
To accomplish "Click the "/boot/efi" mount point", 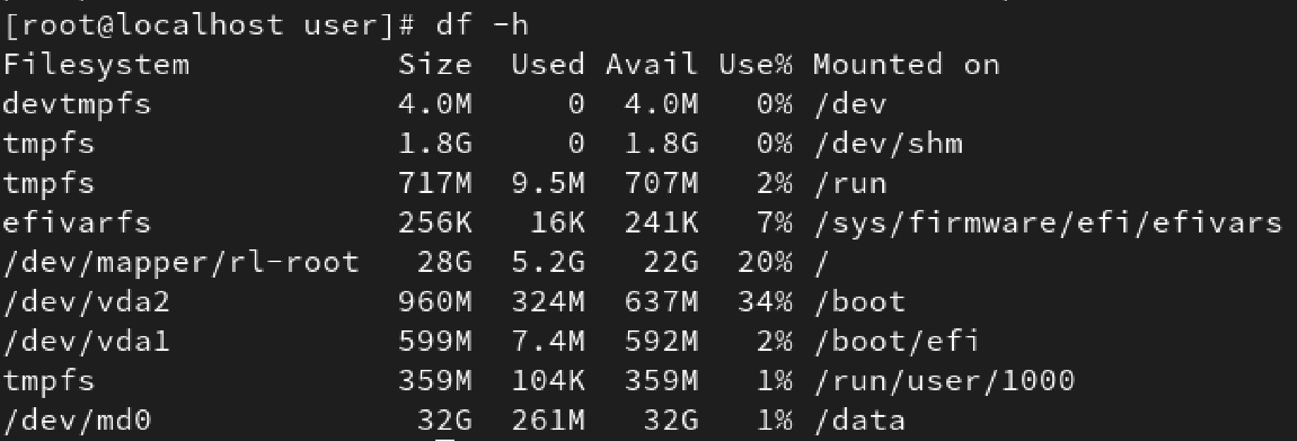I will (896, 341).
